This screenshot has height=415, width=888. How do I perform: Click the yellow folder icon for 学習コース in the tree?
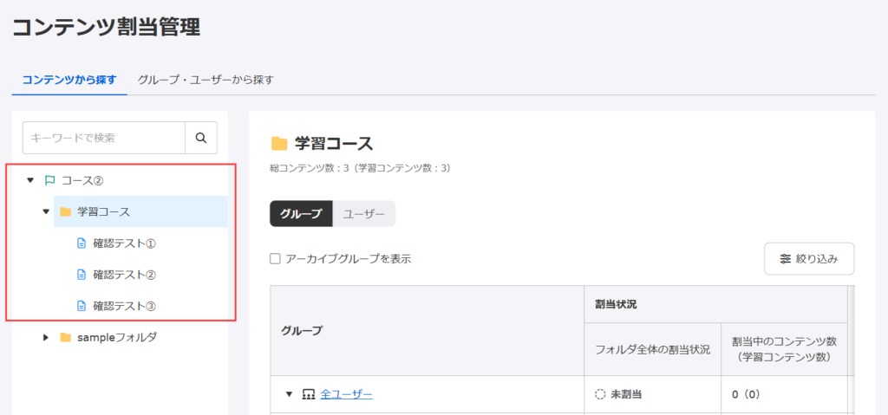coord(65,212)
